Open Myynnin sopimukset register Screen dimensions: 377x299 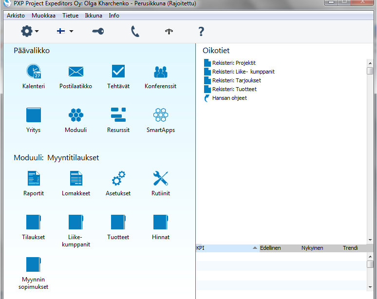click(34, 264)
